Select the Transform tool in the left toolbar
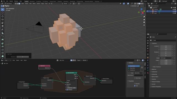This screenshot has width=177, height=99. pyautogui.click(x=2, y=26)
